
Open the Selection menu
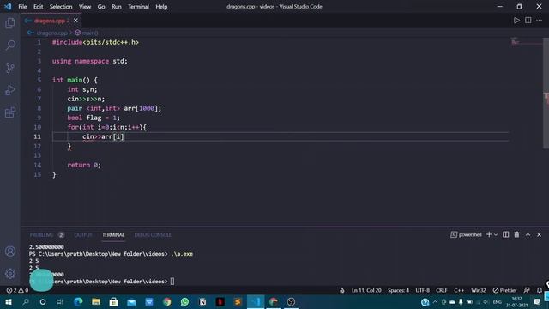[x=61, y=7]
